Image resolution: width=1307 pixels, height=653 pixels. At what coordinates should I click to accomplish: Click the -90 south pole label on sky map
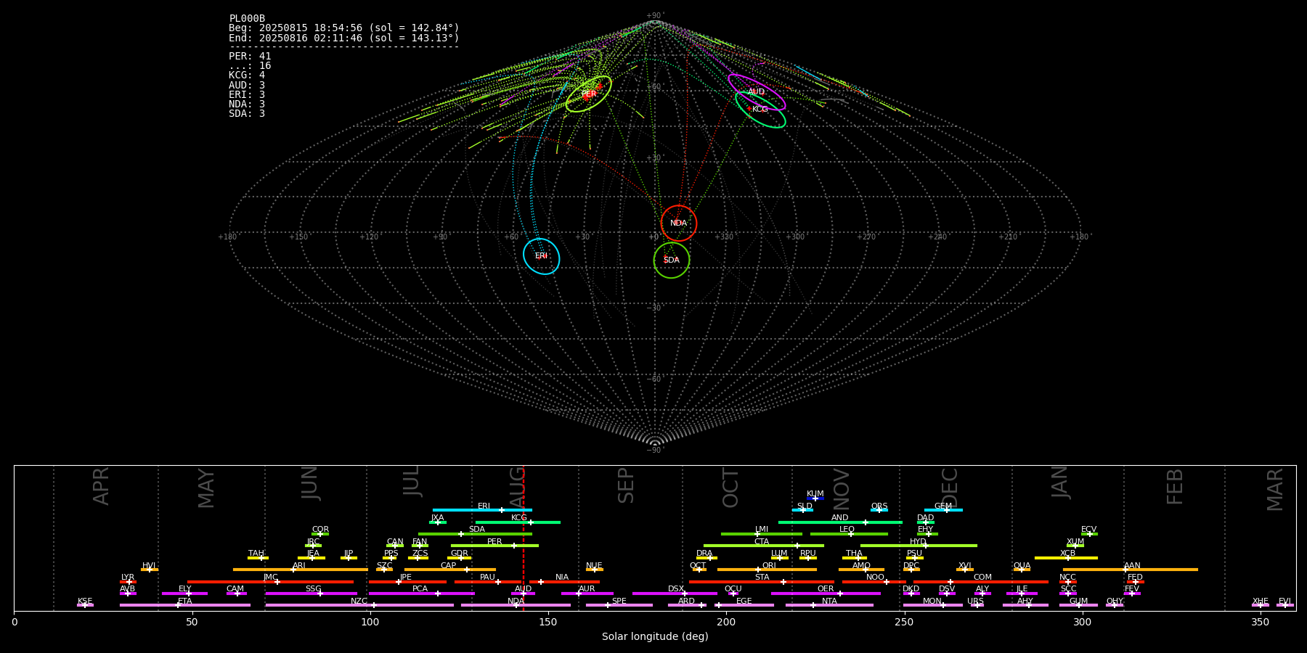654,450
